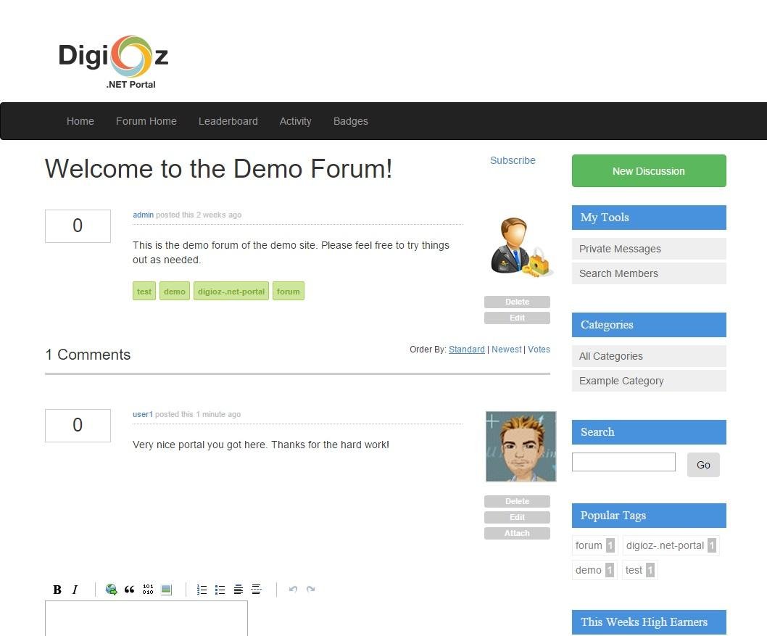
Task: Click the search input field in the sidebar
Action: point(623,461)
